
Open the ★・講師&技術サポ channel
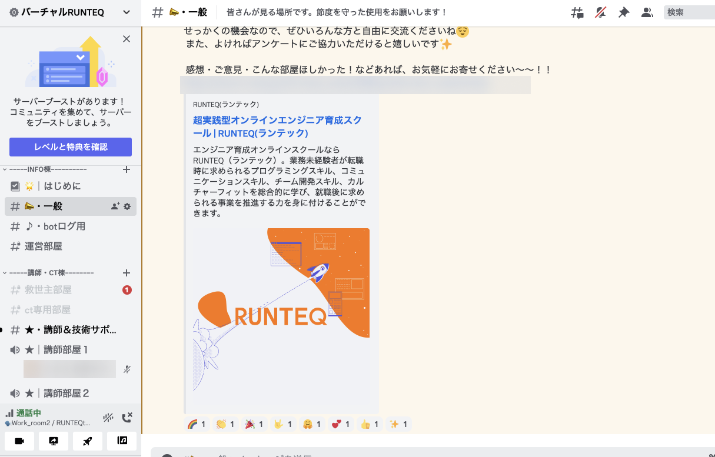(71, 330)
